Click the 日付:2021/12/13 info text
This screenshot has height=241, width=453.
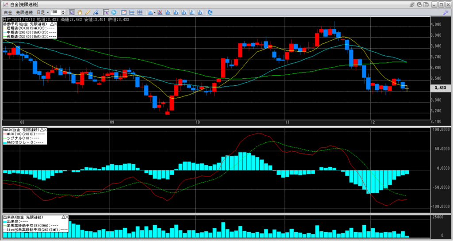point(19,19)
